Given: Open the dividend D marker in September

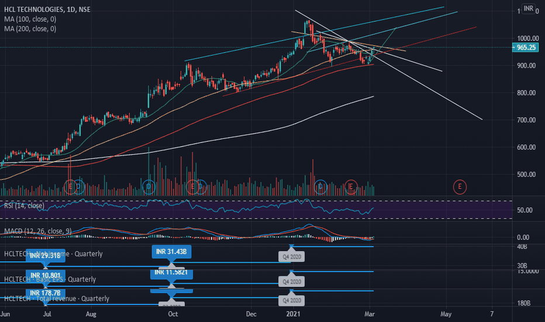Looking at the screenshot, I should [x=149, y=187].
